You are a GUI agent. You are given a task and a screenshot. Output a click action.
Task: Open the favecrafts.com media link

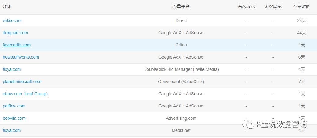point(16,45)
